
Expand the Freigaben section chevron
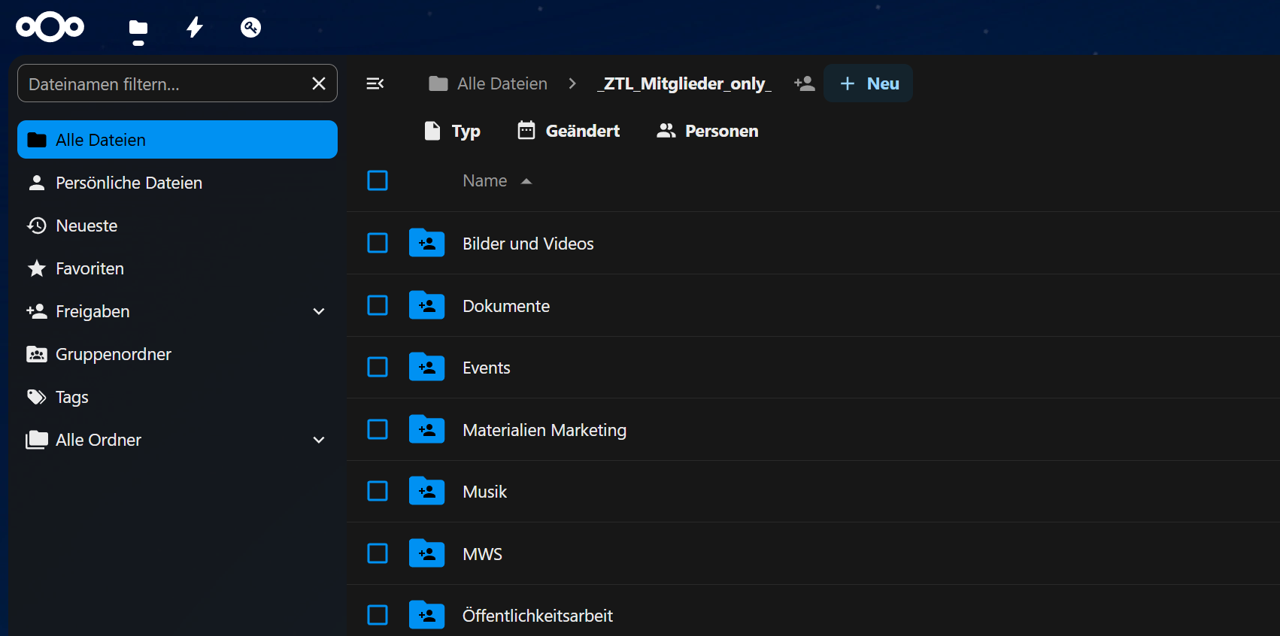click(x=319, y=311)
